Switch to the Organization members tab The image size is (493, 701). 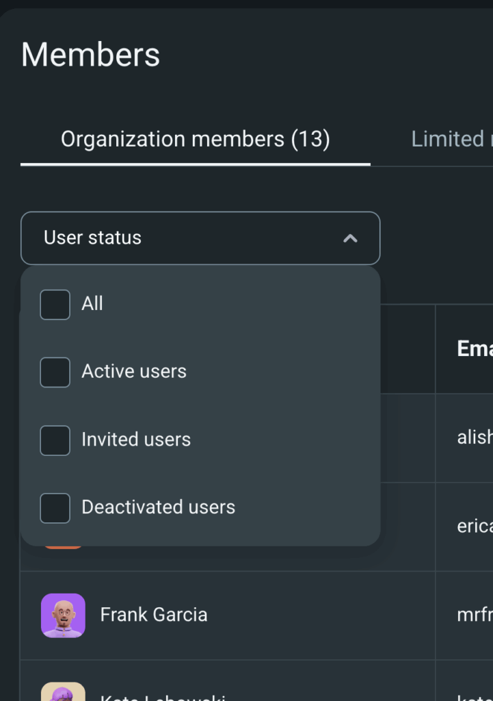pyautogui.click(x=196, y=139)
